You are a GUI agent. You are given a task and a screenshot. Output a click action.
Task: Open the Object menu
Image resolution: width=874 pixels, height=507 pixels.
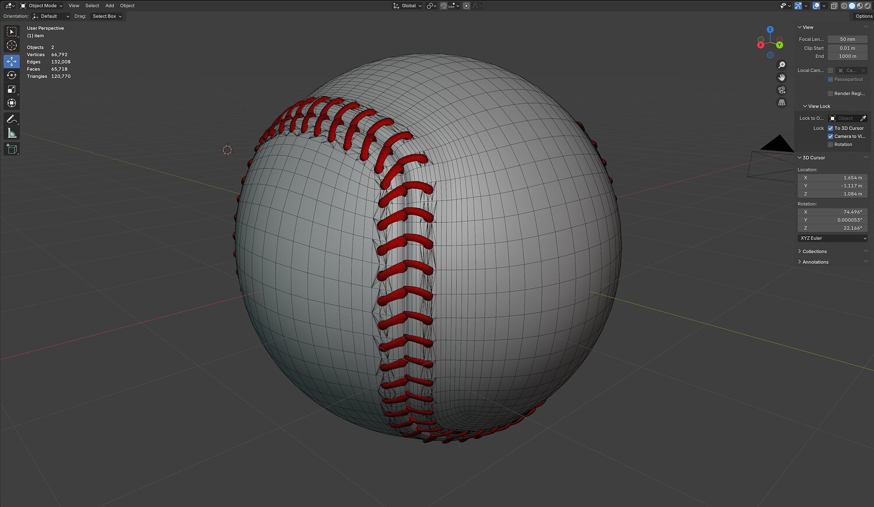(x=127, y=6)
